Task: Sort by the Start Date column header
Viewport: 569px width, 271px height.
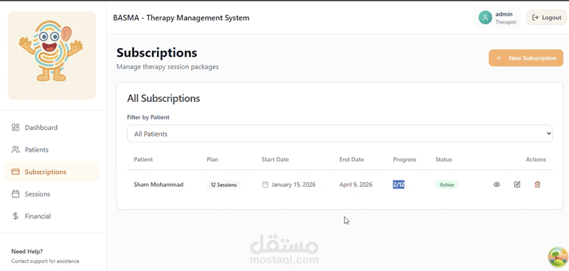Action: (x=275, y=159)
